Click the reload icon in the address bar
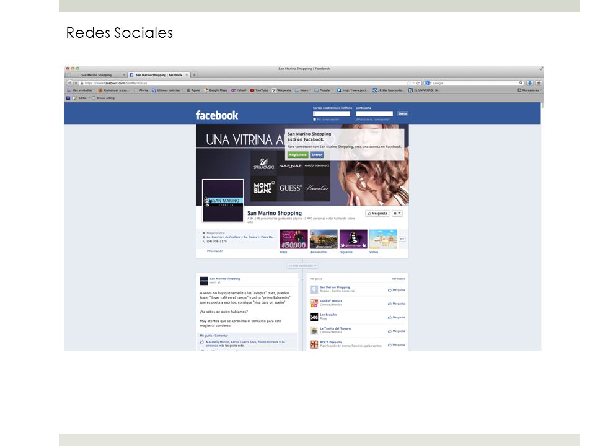This screenshot has width=595, height=446. pyautogui.click(x=418, y=83)
